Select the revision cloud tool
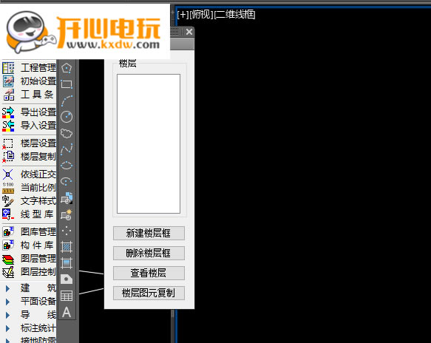 (67, 133)
